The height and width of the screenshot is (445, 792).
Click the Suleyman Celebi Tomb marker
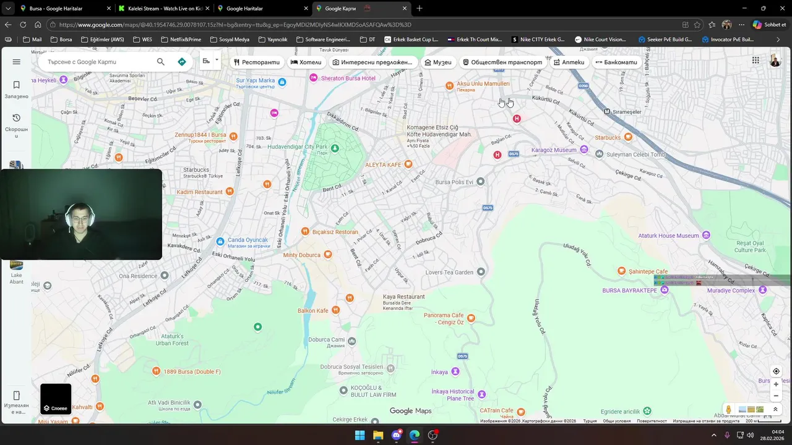click(x=599, y=154)
